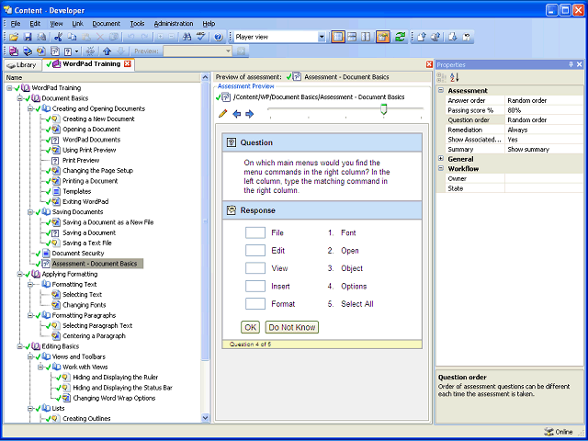Select the Document Security tree item
This screenshot has height=441, width=588.
(78, 254)
